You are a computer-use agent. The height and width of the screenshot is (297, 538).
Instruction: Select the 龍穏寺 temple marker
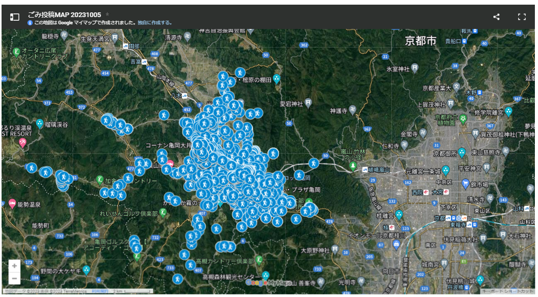tap(64, 35)
